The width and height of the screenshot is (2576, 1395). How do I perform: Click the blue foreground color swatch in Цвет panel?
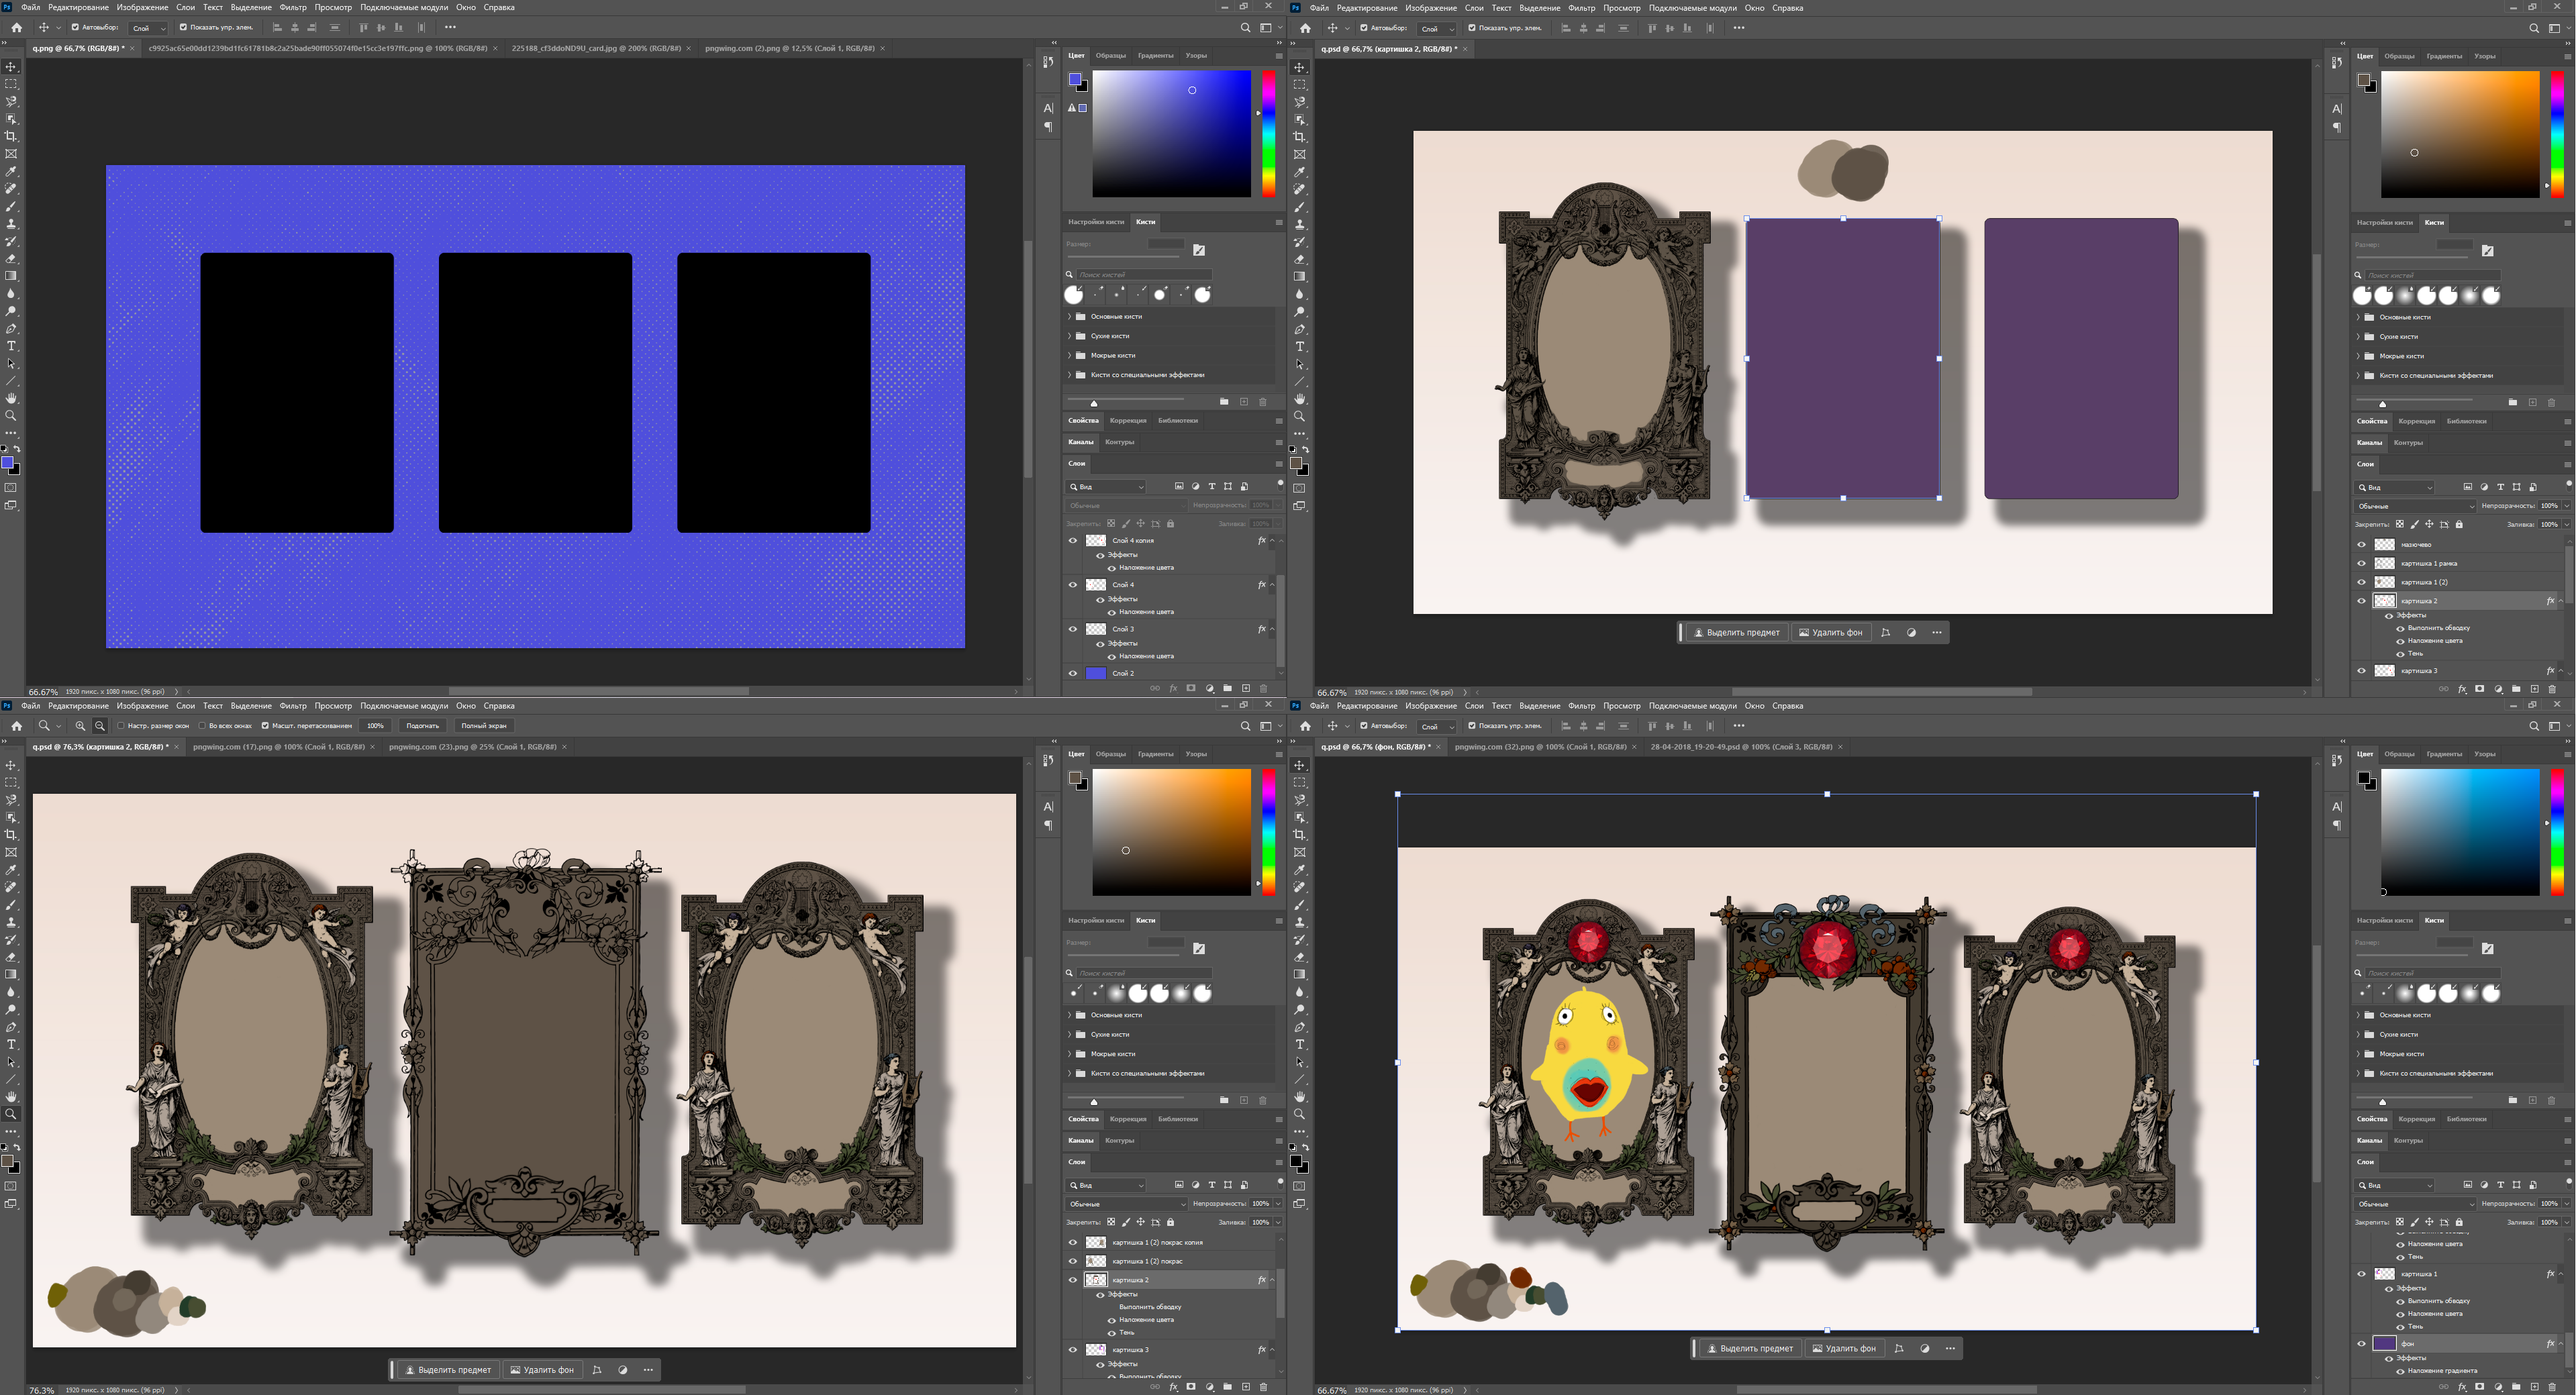tap(1074, 79)
